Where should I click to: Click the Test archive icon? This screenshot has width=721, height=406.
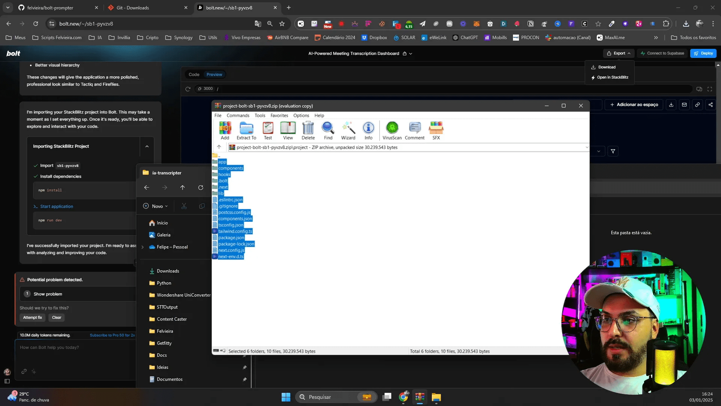click(x=268, y=130)
